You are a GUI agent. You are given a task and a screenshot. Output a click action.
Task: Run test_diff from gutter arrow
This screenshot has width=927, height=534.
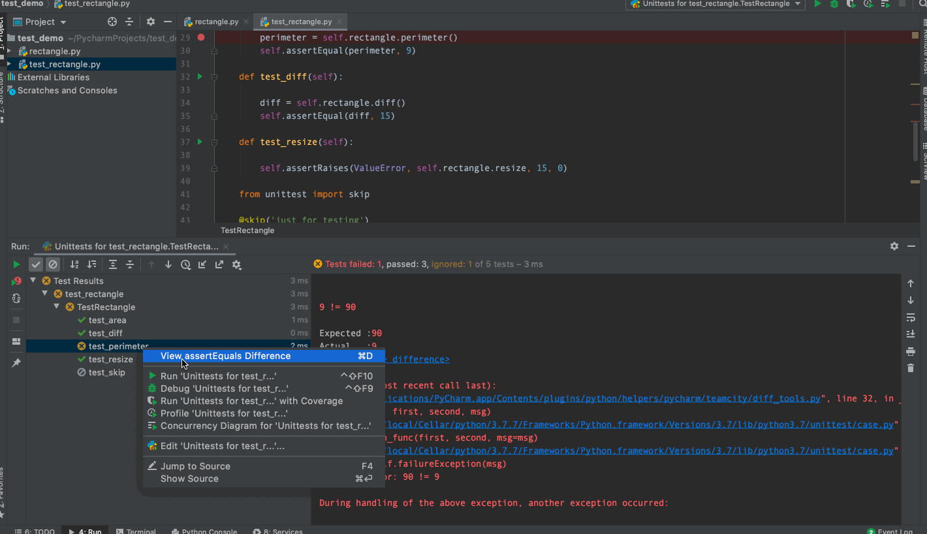pyautogui.click(x=200, y=76)
